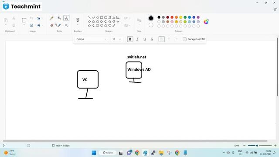Pick the diamond shape
Screen dimensions: 279x157
point(89,21)
